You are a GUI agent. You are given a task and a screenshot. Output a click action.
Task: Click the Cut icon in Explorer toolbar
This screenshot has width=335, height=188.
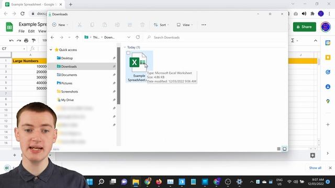tap(80, 25)
